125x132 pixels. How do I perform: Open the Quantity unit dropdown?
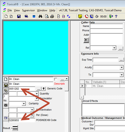click(37, 94)
